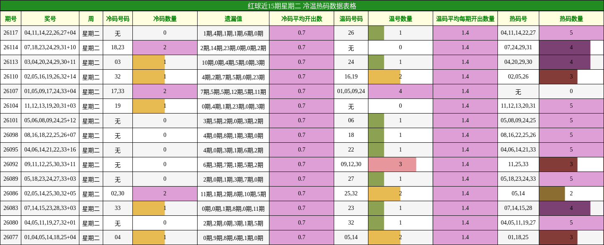The height and width of the screenshot is (245, 604).
Task: Select period number 26104
Action: click(x=11, y=106)
